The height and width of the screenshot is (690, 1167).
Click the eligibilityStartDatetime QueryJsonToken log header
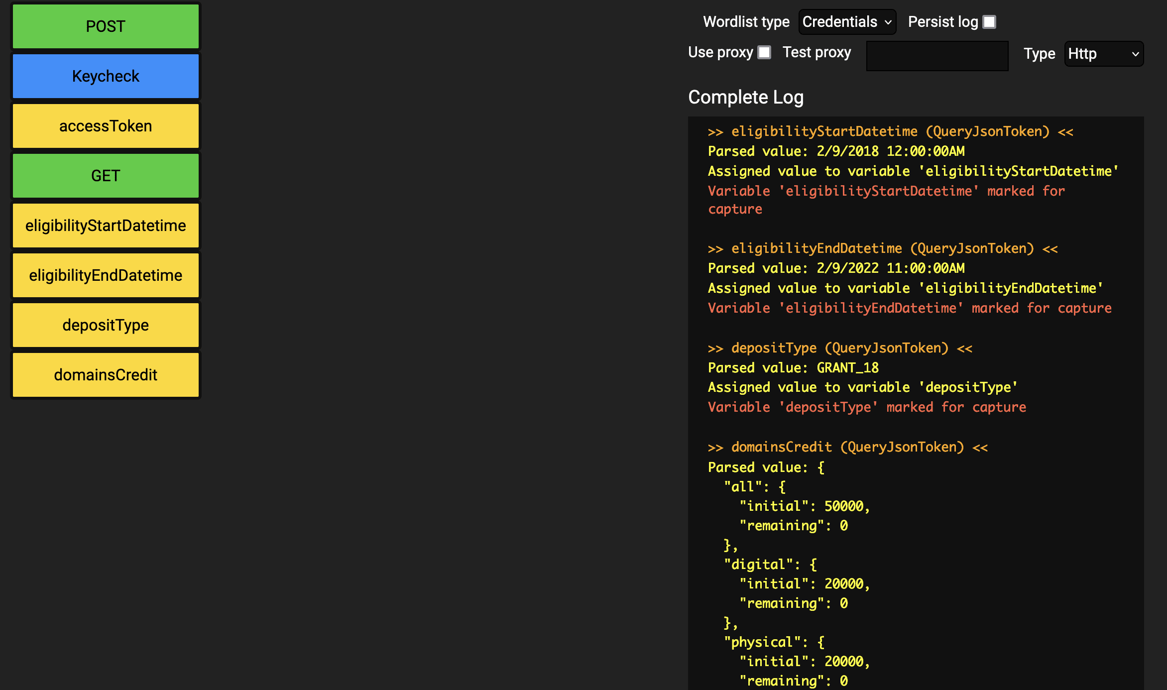point(890,131)
